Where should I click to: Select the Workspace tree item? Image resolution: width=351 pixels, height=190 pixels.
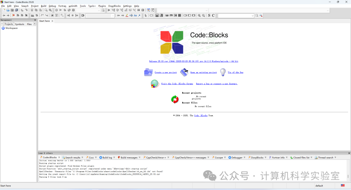[11, 28]
